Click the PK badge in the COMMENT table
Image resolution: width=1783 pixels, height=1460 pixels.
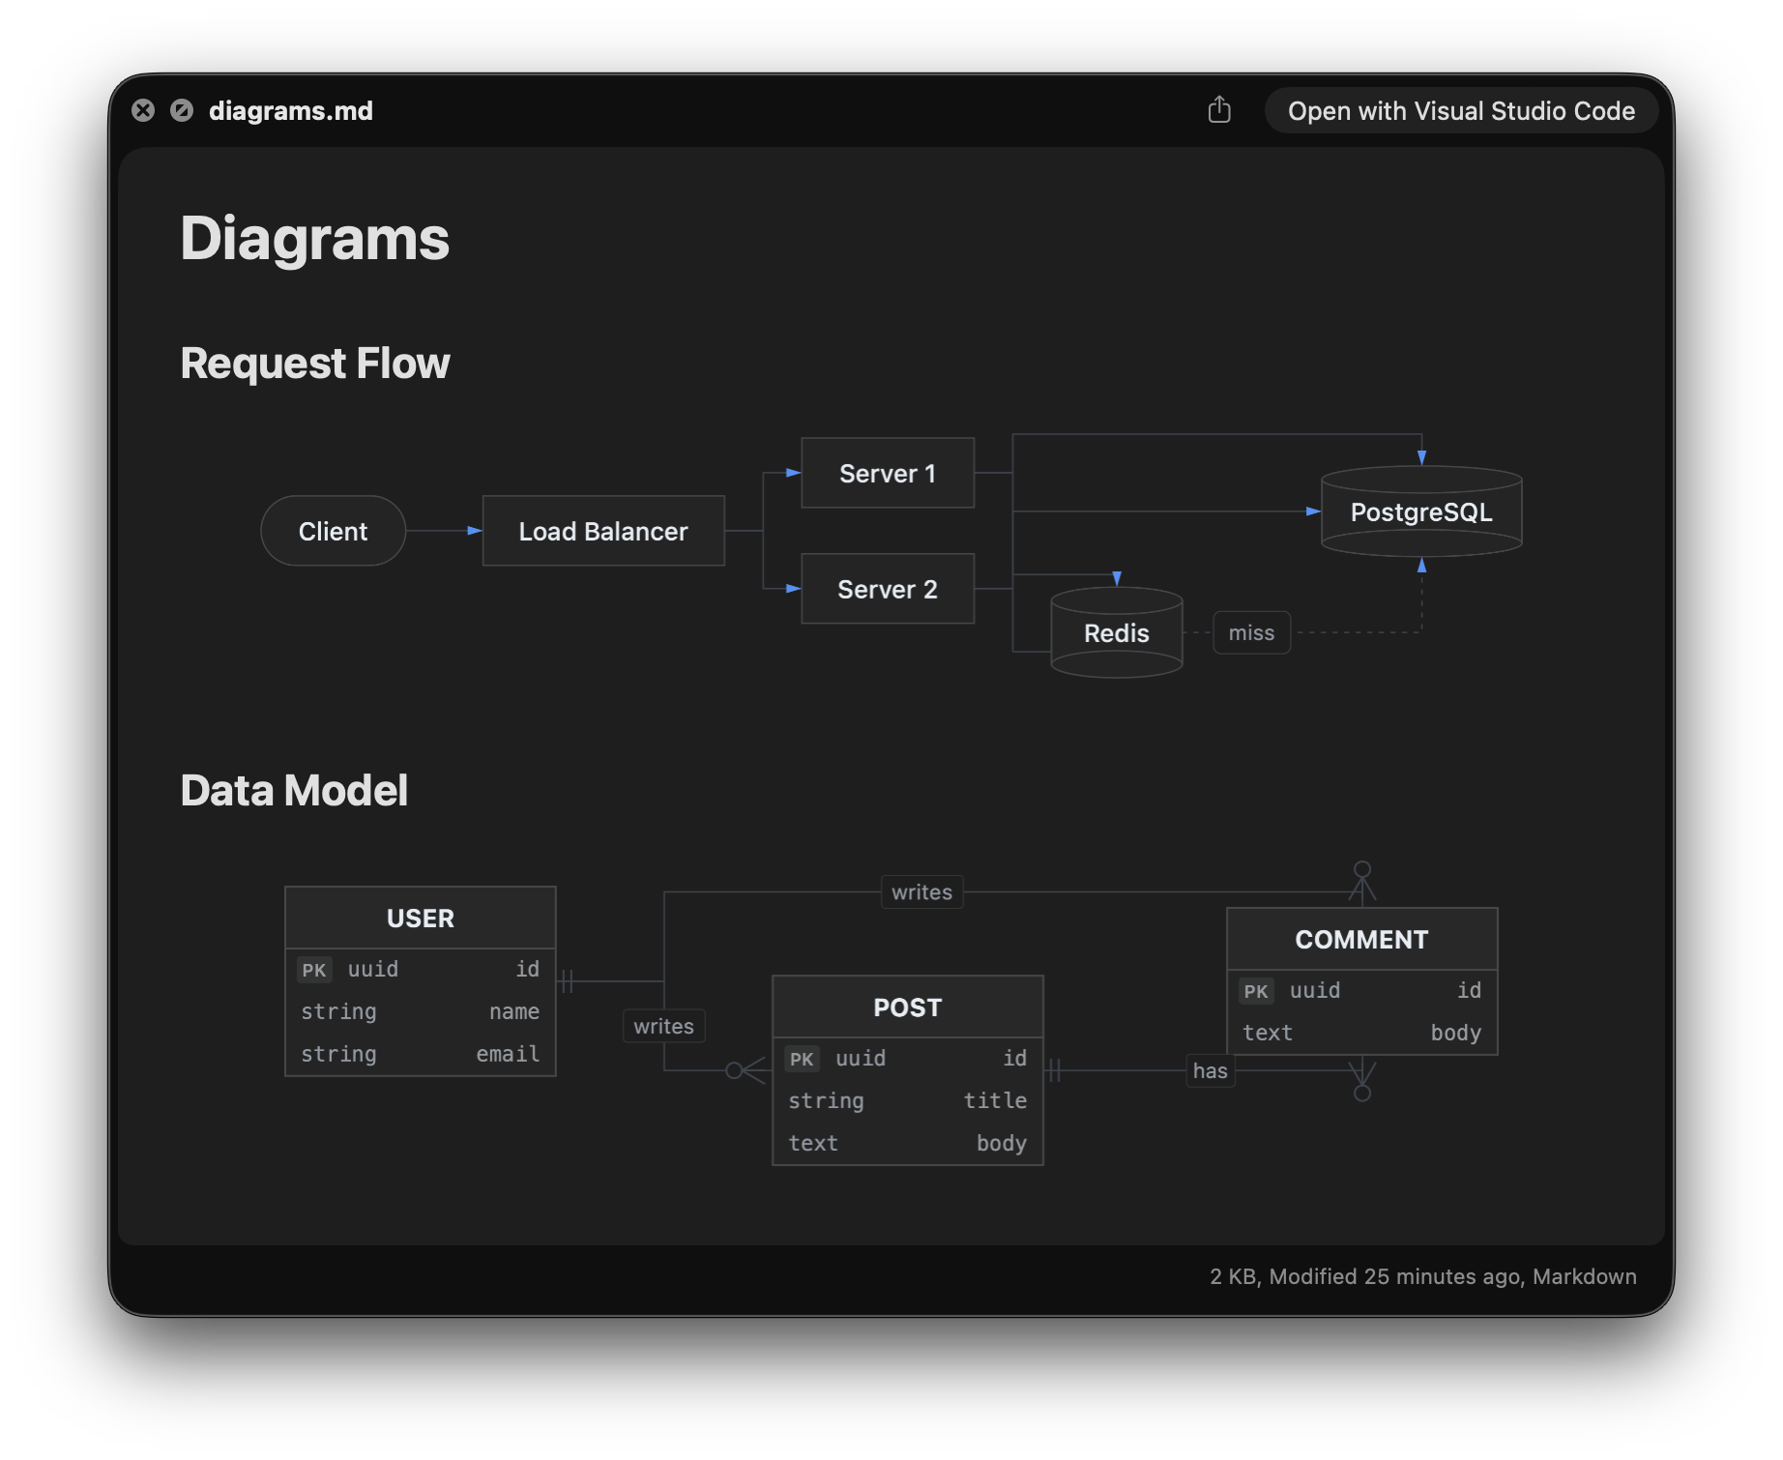1256,991
